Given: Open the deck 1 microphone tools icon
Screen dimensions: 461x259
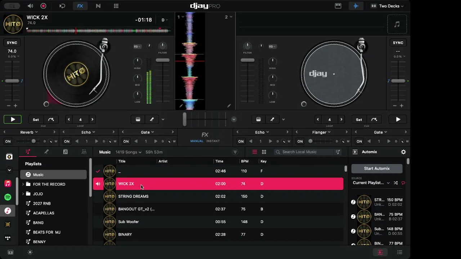Looking at the screenshot, I should pyautogui.click(x=152, y=119).
